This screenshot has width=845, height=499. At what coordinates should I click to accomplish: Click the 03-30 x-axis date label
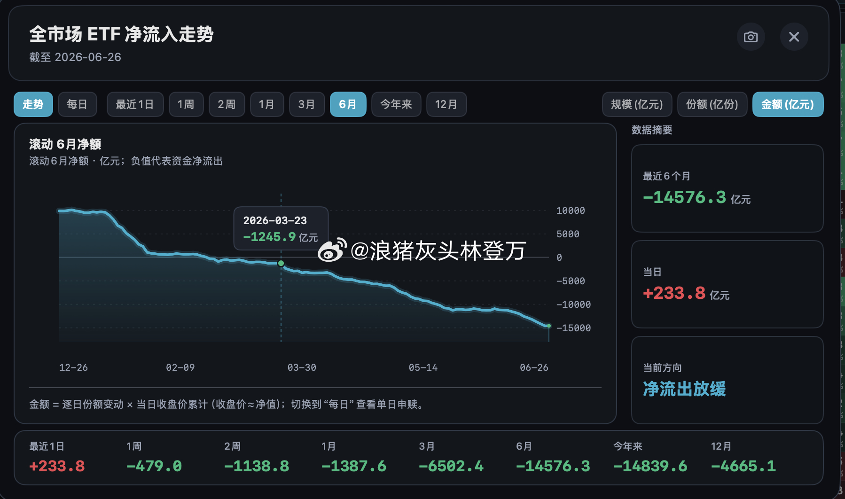[302, 367]
